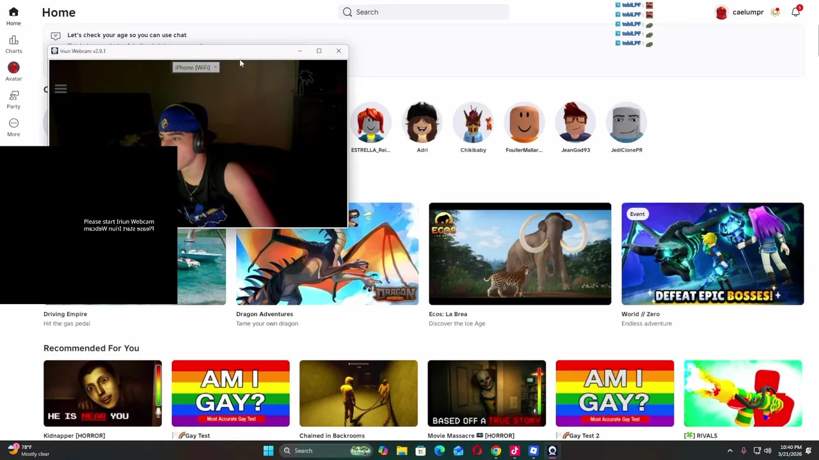Screen dimensions: 819x460
Task: Focus the Windows taskbar search box
Action: tap(326, 450)
